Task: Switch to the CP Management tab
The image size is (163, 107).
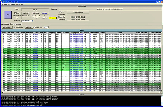Action: 18,24
